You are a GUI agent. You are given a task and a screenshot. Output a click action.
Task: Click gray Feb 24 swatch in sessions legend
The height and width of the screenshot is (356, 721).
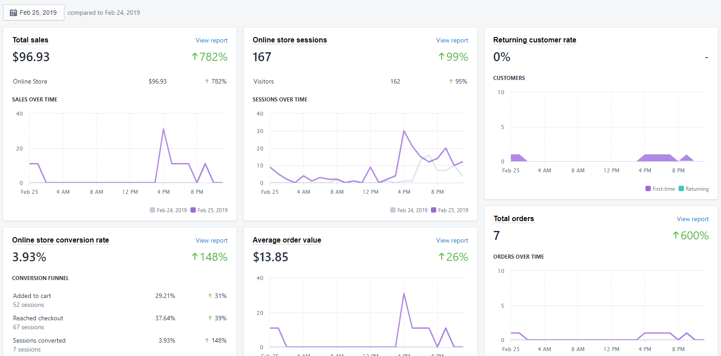tap(393, 210)
